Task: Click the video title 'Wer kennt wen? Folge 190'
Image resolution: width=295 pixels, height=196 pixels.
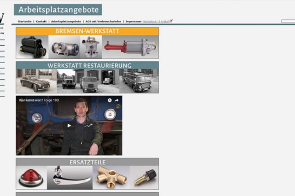Action: (x=36, y=100)
